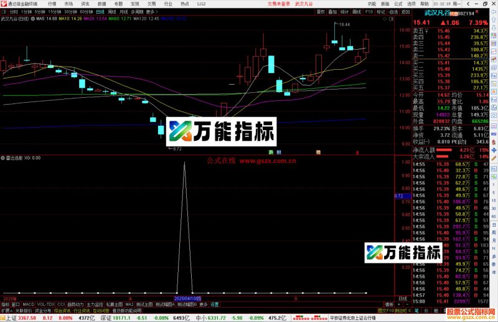The height and width of the screenshot is (322, 498).
Task: Click the yellow 榜 marker under chart
Action: [318, 152]
